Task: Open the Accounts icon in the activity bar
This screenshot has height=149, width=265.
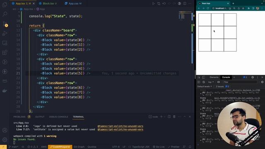Action: (5, 130)
